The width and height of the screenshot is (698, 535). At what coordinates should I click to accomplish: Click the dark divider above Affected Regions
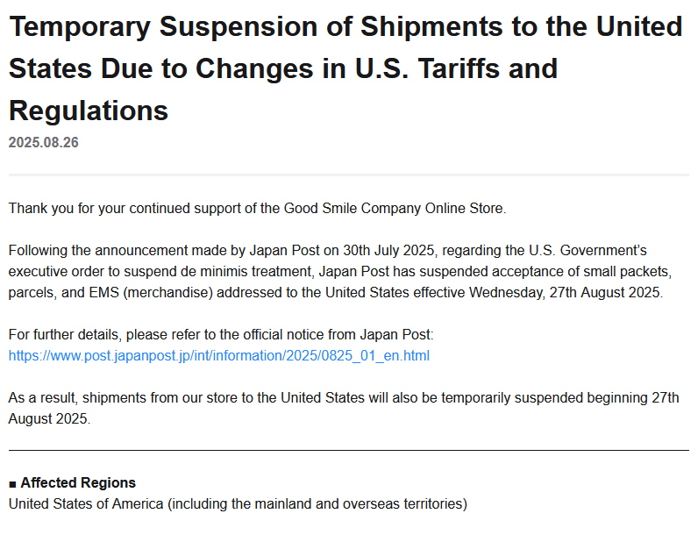[349, 450]
